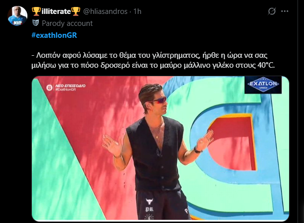Open the #exathlonGR hashtag
Screen dimensions: 304x223
54,35
